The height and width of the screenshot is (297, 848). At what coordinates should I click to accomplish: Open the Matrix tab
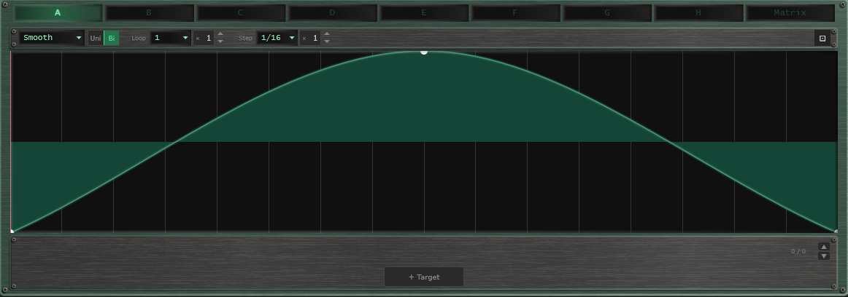[x=790, y=13]
